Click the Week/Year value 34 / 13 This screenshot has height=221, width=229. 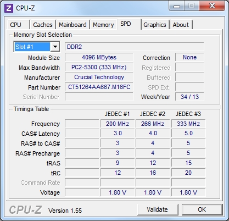189,97
